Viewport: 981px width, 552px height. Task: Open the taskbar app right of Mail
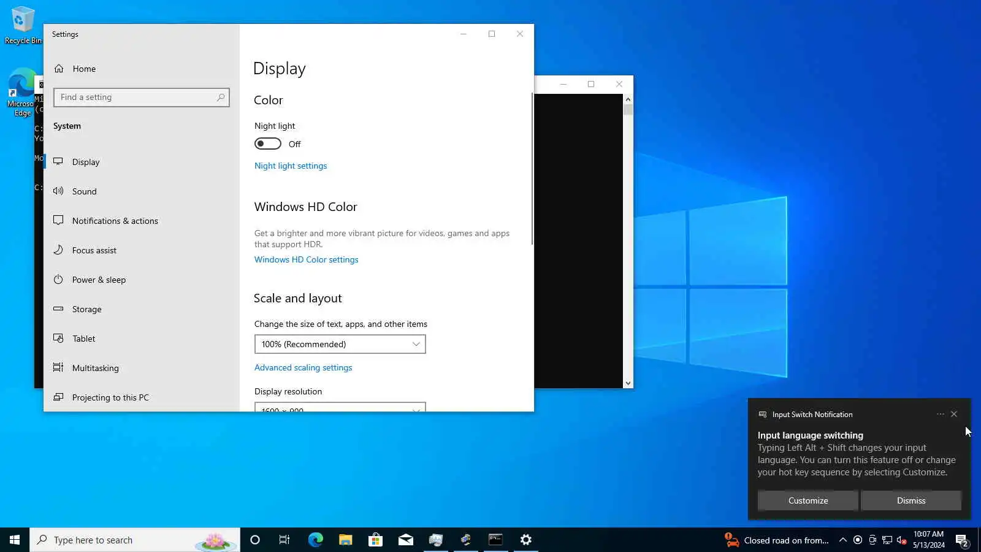[x=435, y=540]
